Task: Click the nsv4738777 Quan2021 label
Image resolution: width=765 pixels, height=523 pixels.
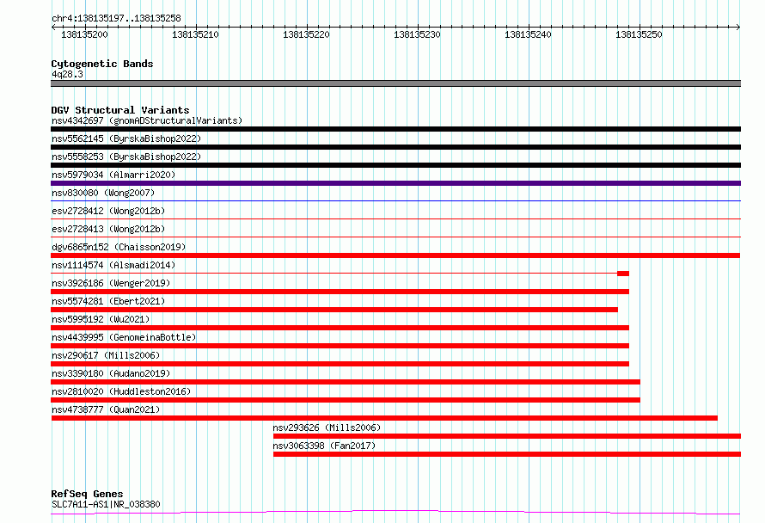Action: (x=106, y=409)
